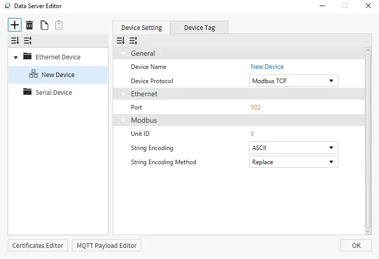379x259 pixels.
Task: Click first sort icon in Device Setting panel
Action: (120, 41)
